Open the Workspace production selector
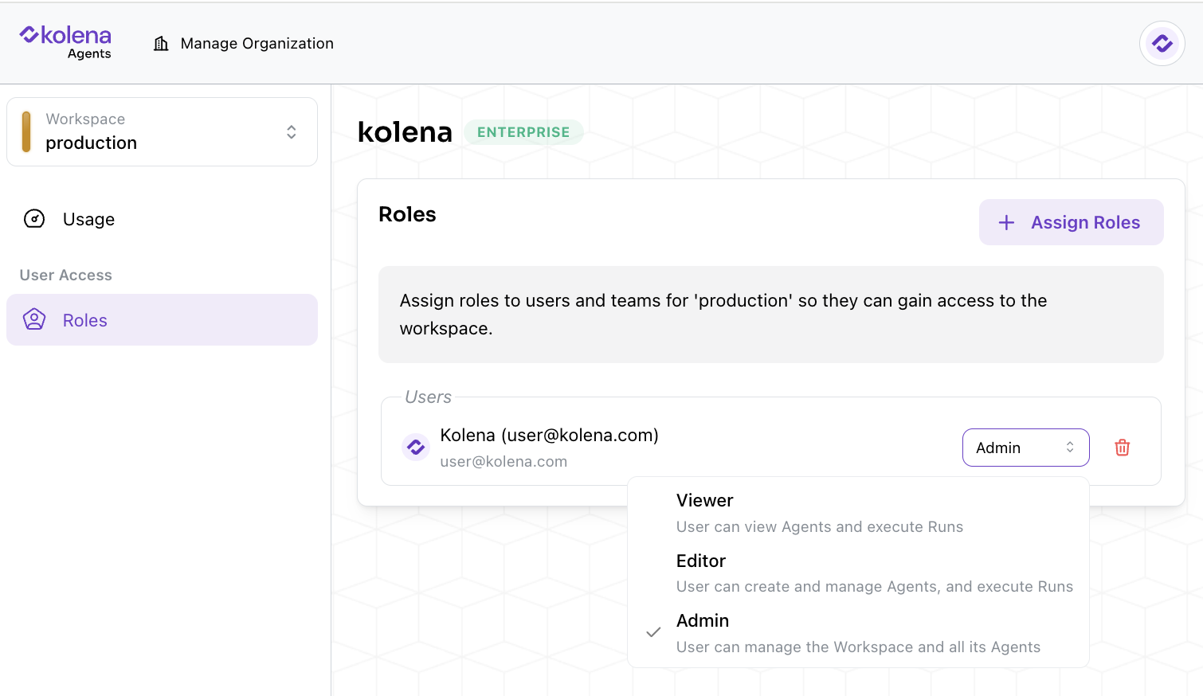Viewport: 1203px width, 696px height. coord(162,131)
